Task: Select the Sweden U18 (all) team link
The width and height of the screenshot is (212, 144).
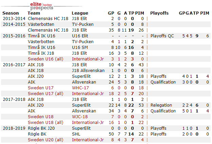Action: 45,122
